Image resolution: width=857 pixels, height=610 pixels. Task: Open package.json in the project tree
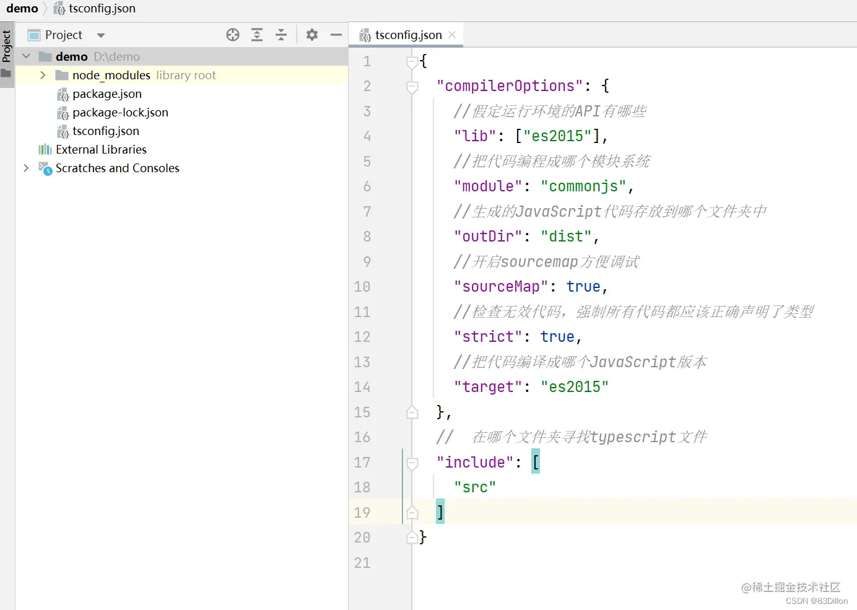coord(107,94)
